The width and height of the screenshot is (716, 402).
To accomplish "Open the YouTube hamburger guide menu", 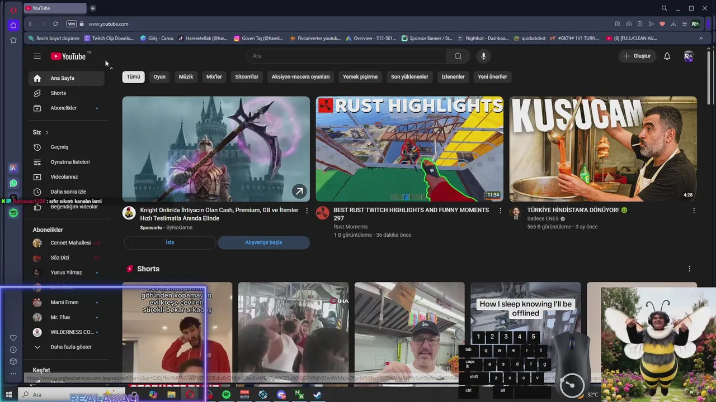I will (37, 56).
